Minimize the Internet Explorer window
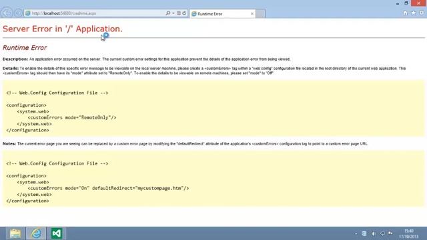The height and width of the screenshot is (240, 427). point(398,3)
